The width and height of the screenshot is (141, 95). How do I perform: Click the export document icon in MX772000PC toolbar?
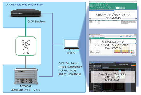[107, 5]
